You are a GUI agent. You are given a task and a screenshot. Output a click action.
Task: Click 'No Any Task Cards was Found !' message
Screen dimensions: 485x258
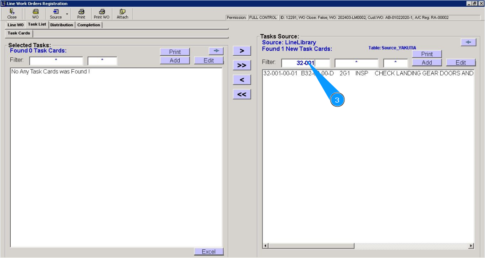click(51, 72)
